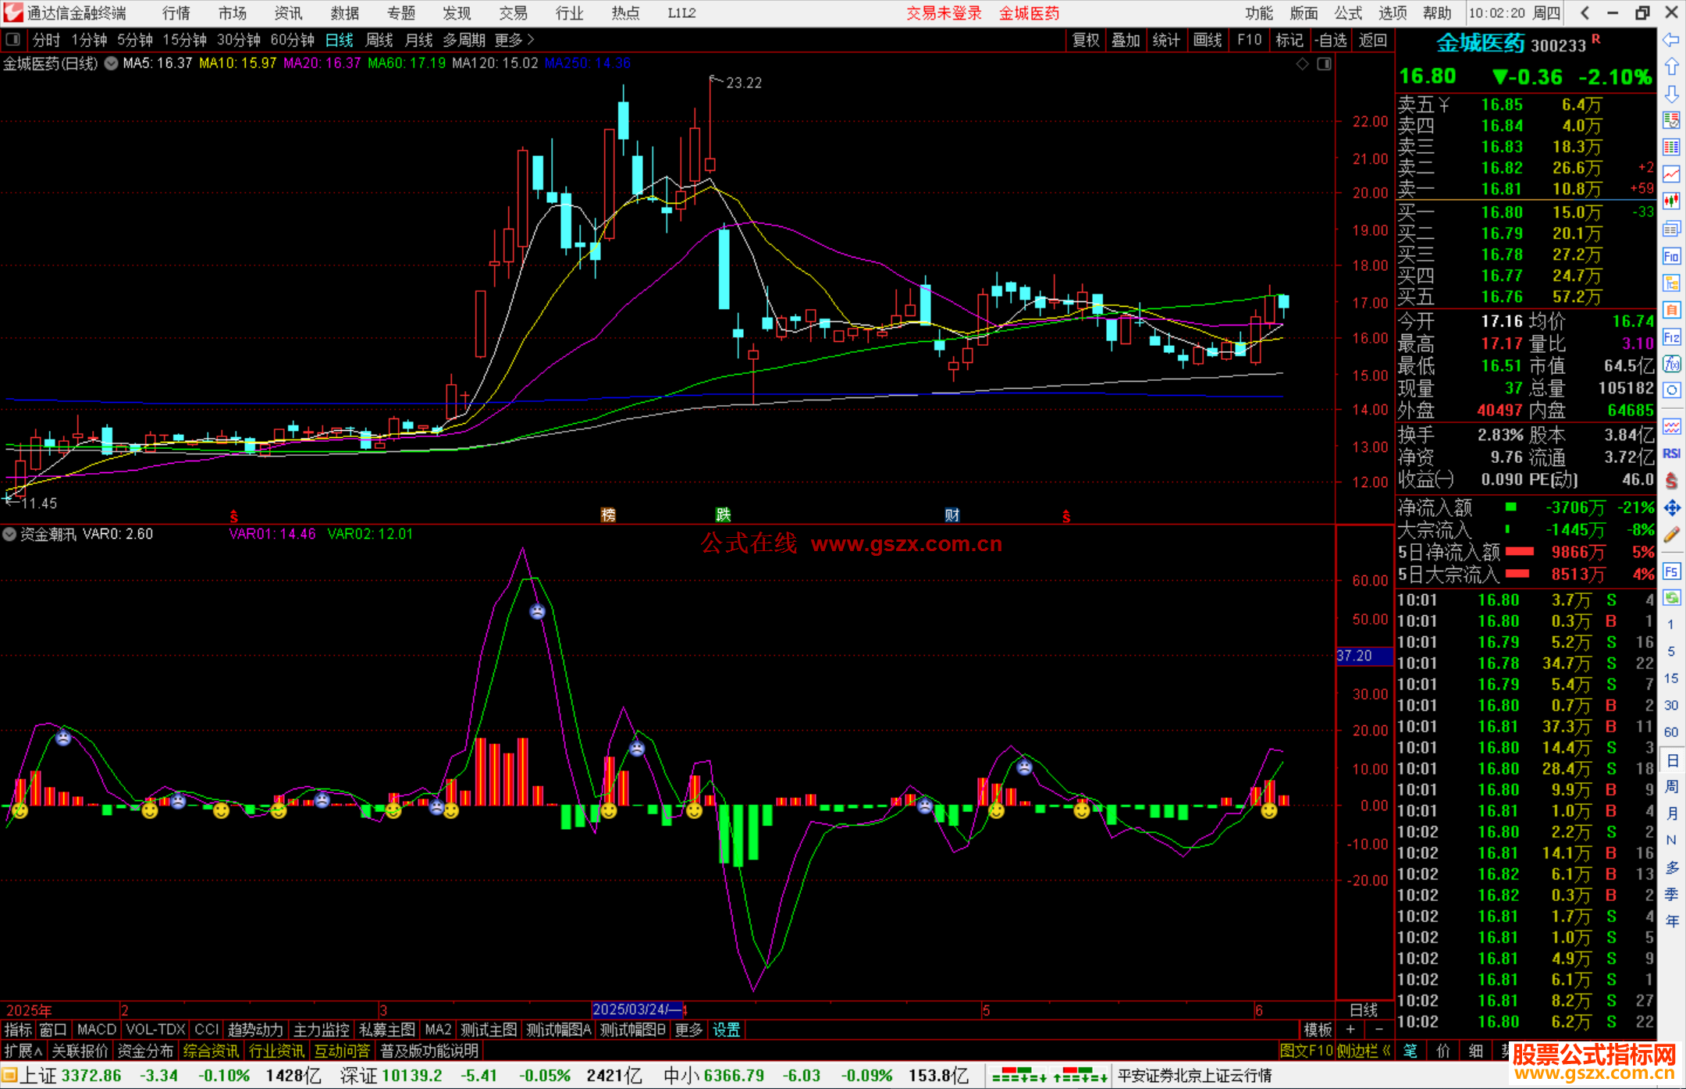Click the 叠加 button
Image resolution: width=1686 pixels, height=1089 pixels.
pyautogui.click(x=1126, y=40)
